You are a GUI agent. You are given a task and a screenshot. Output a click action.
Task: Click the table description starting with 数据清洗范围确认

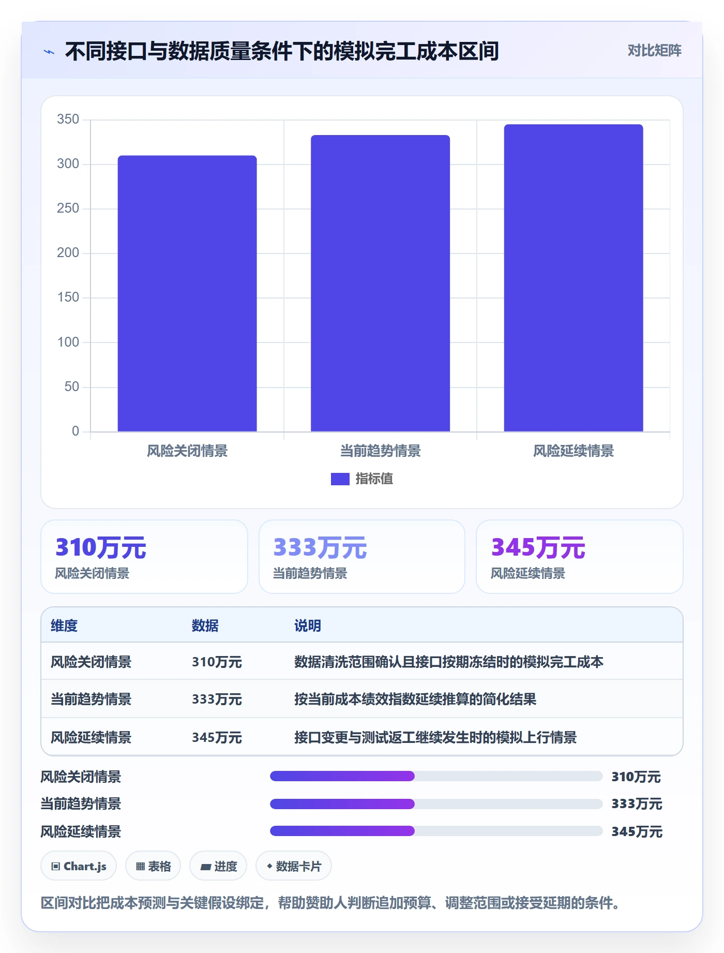[449, 662]
